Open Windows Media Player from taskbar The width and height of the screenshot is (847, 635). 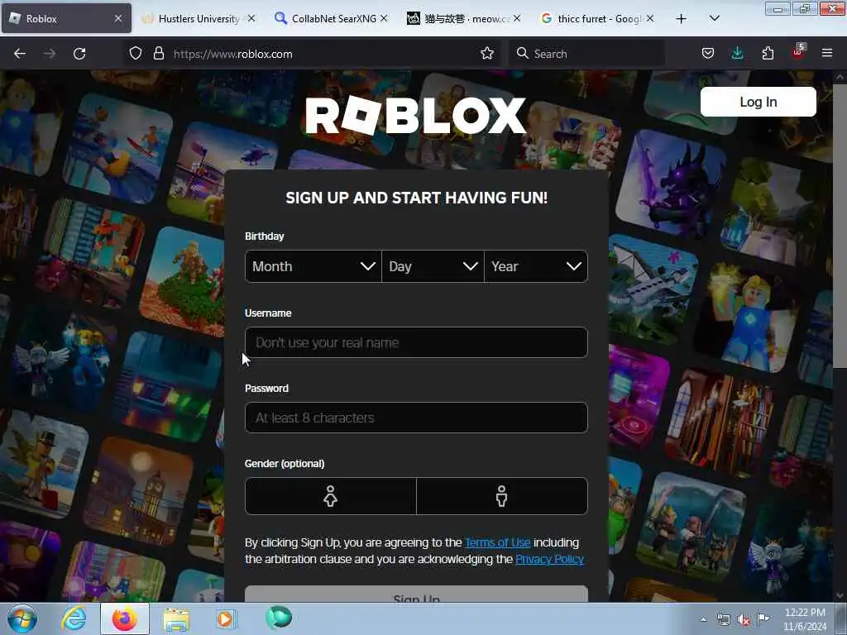(x=225, y=618)
